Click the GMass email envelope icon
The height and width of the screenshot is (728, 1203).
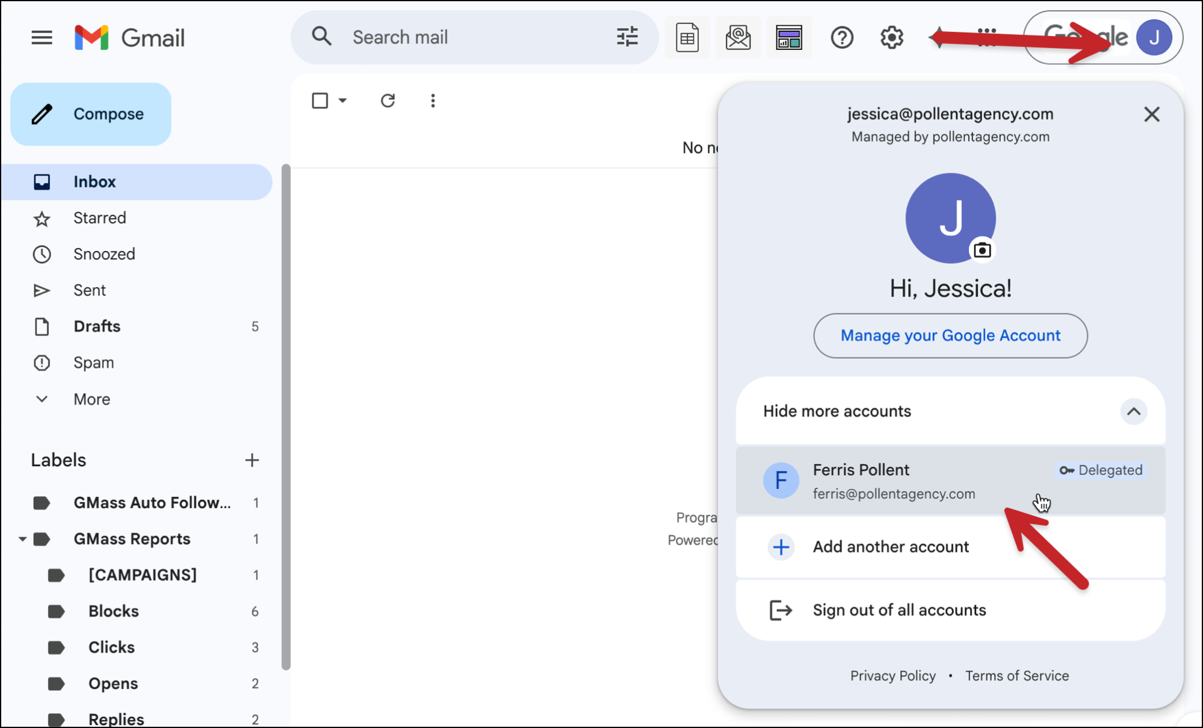pos(738,38)
